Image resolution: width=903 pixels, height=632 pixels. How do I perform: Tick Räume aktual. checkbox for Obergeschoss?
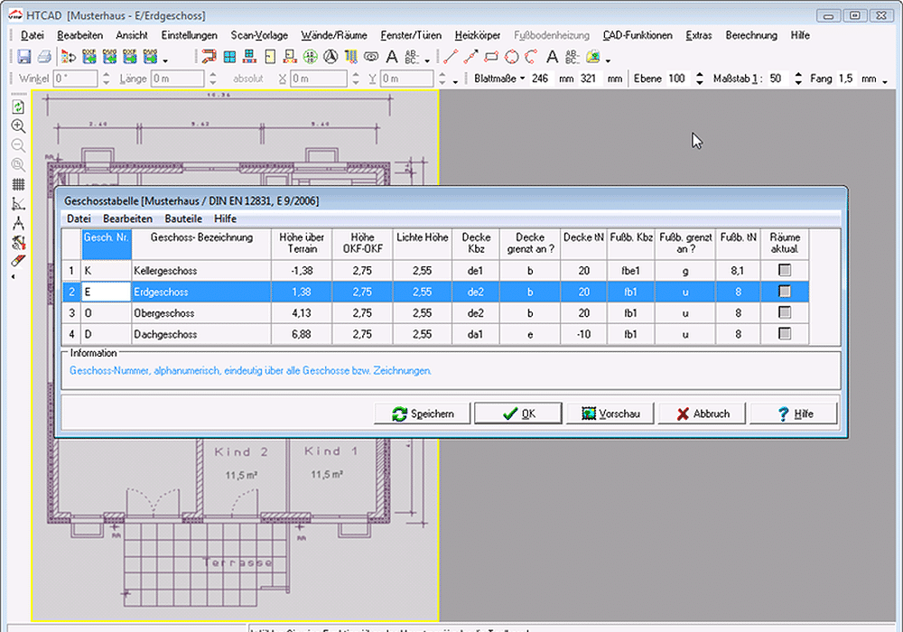[x=785, y=312]
